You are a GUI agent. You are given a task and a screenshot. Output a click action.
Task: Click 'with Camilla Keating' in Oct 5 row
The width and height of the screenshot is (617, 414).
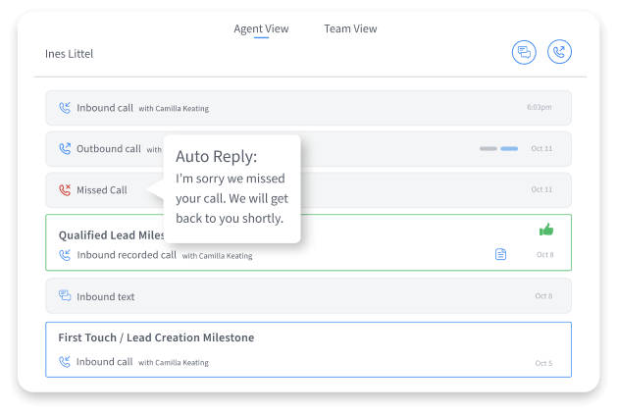[174, 363]
